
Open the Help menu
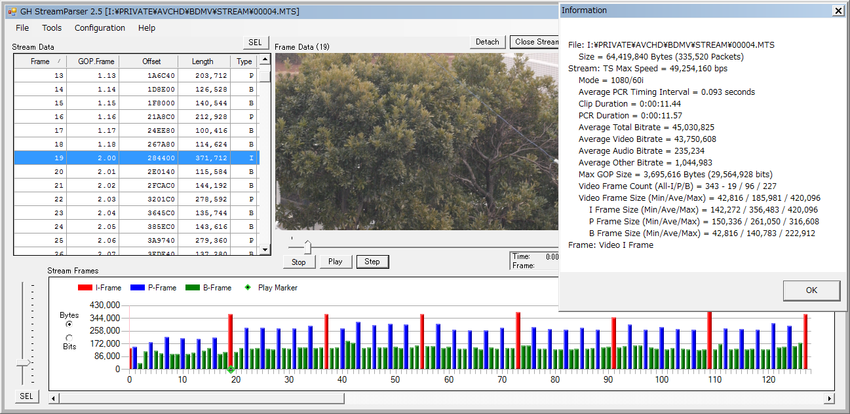point(147,28)
